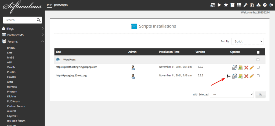Click the blue archive icon beside Scripts Installations
This screenshot has height=126, width=275.
[x=134, y=26]
